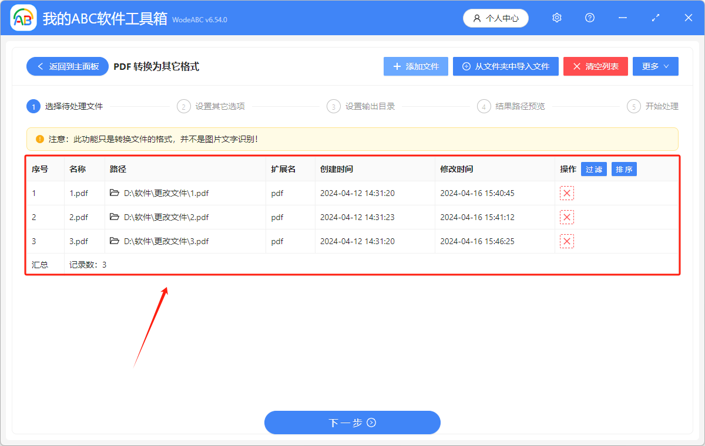Expand the 更多 dropdown
Image resolution: width=705 pixels, height=446 pixels.
click(x=655, y=66)
